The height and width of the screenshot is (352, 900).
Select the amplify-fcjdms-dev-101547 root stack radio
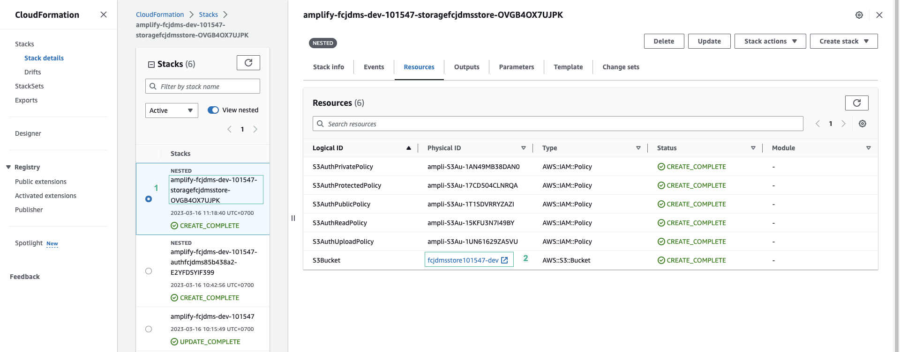[x=149, y=329]
